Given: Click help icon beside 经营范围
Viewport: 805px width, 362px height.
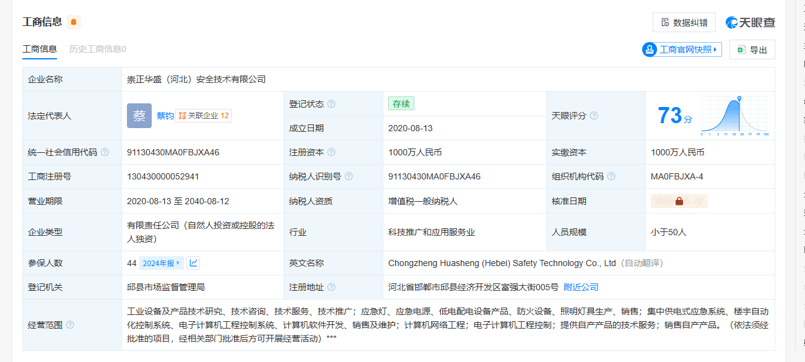Looking at the screenshot, I should tap(70, 325).
